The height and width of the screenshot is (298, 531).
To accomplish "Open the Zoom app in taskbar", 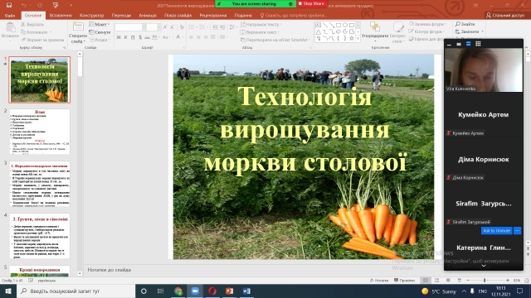I will pyautogui.click(x=195, y=291).
